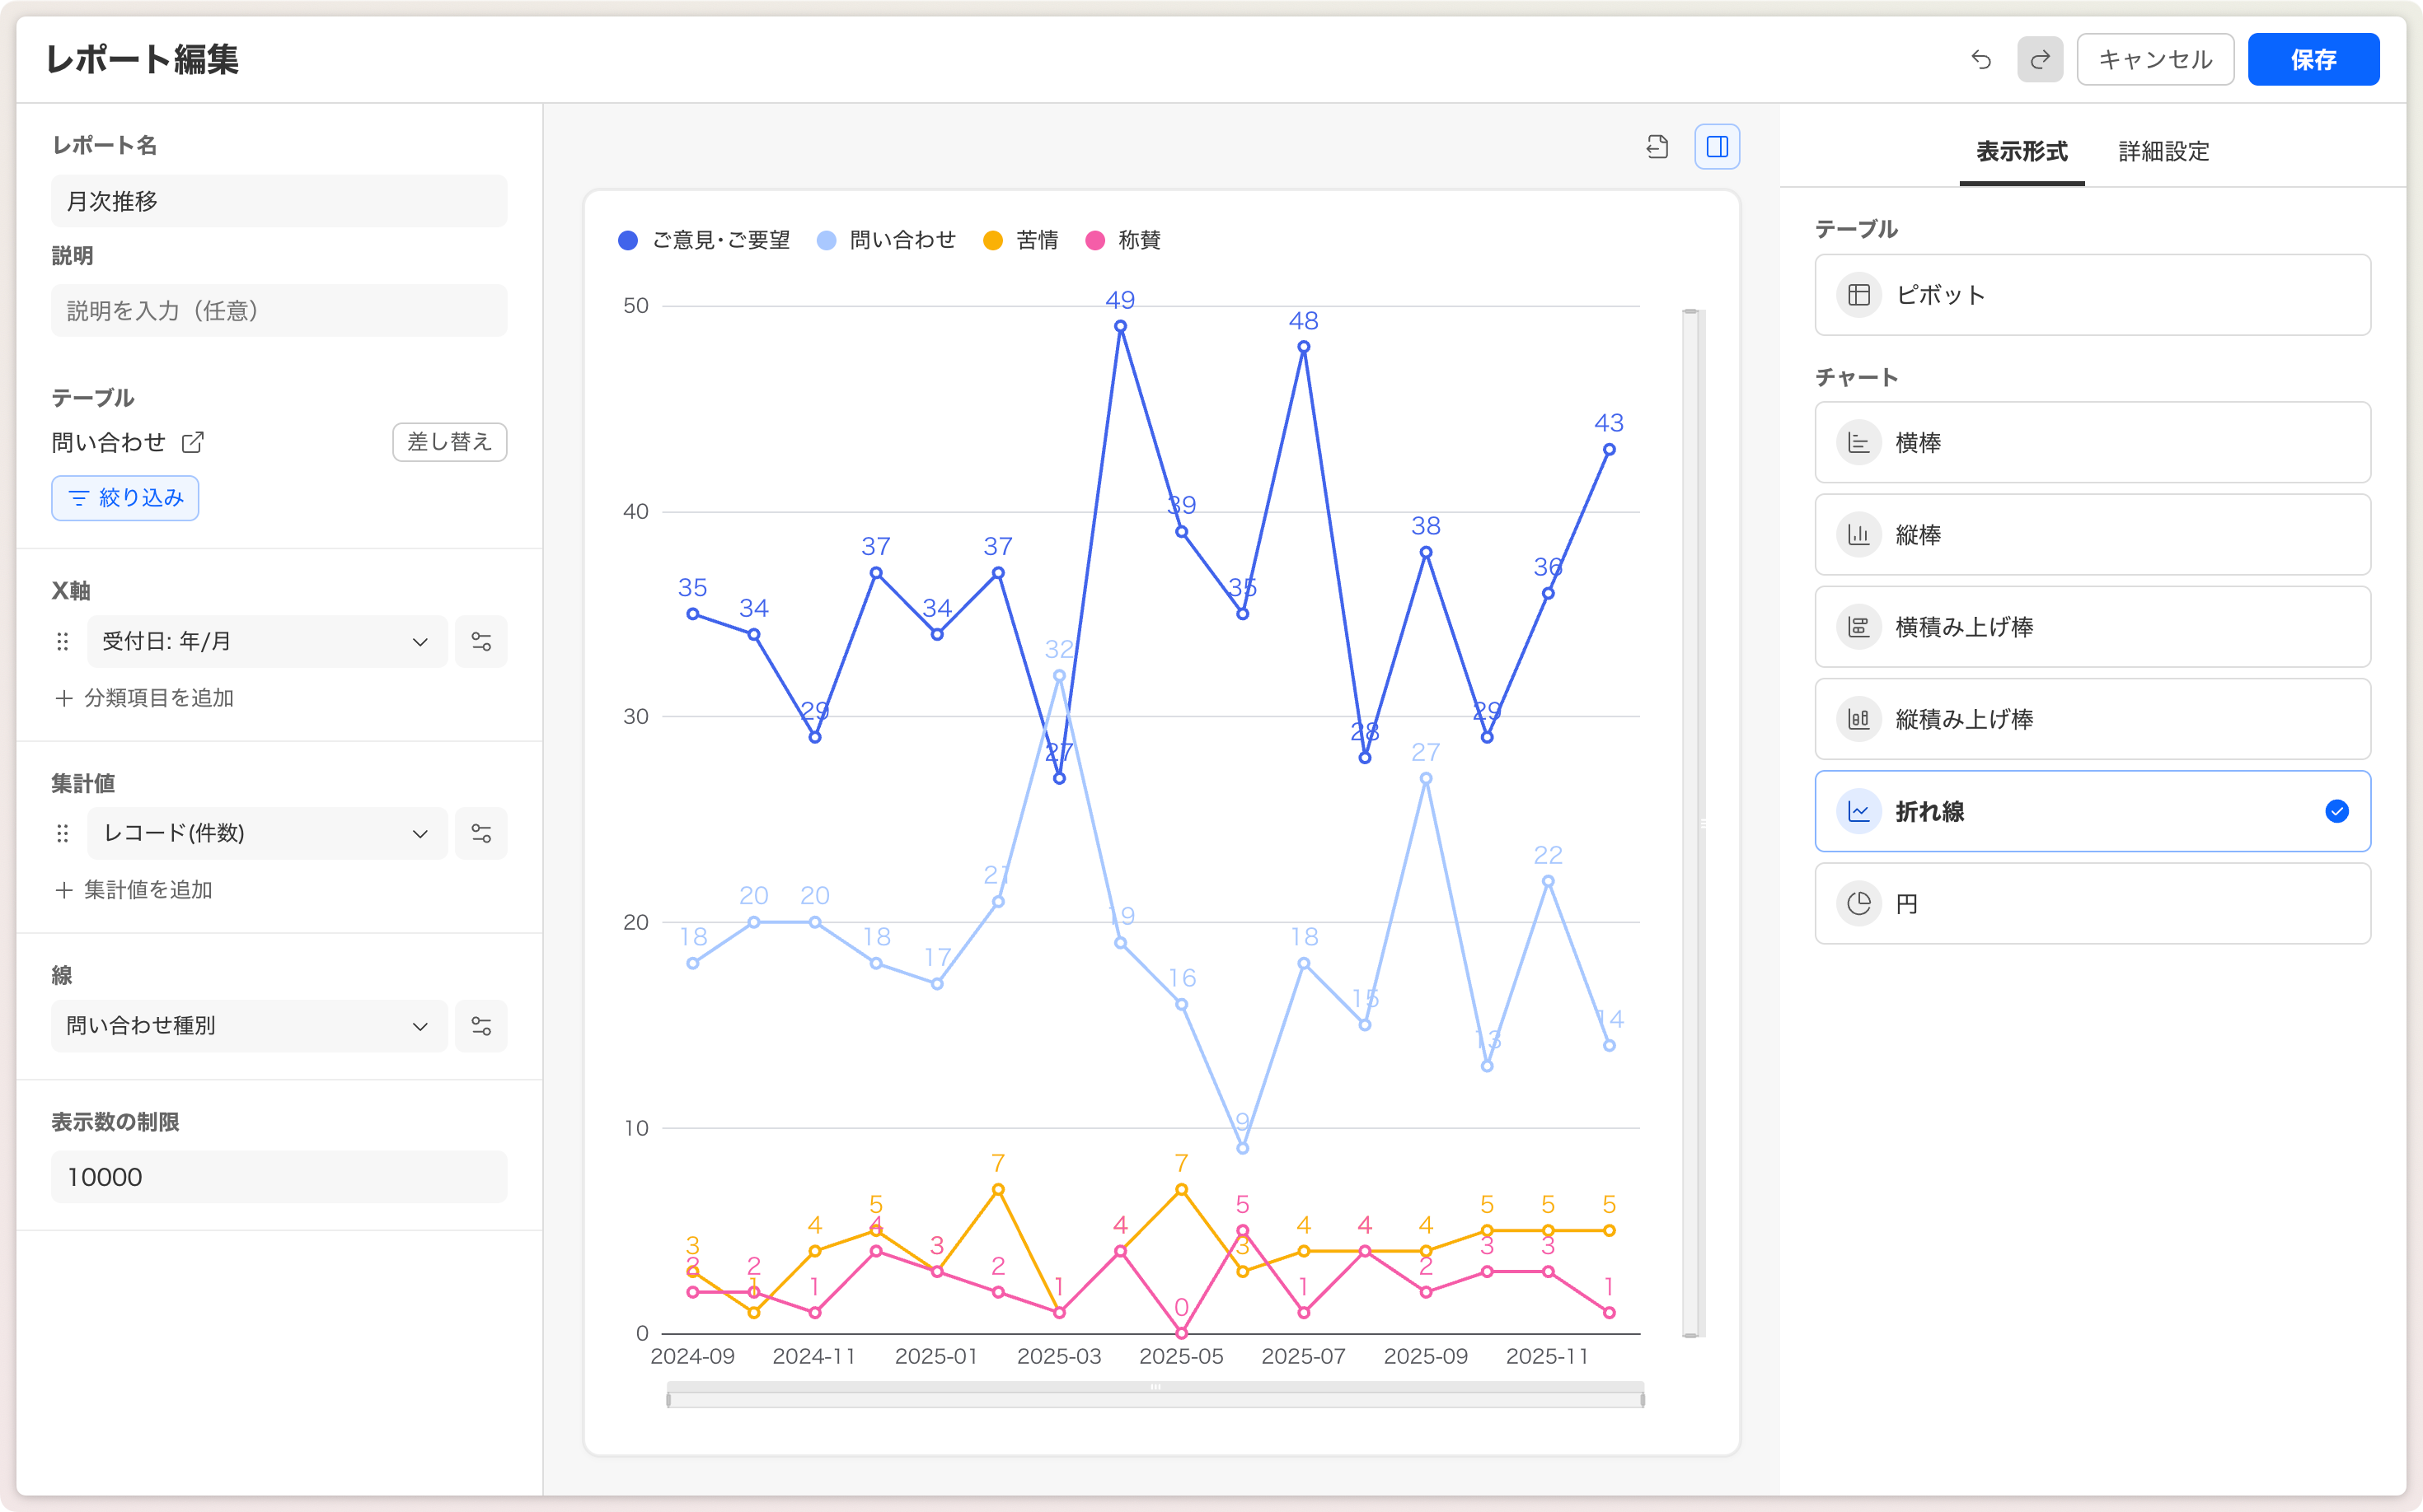The image size is (2423, 1512).
Task: Open the レコード(件数) dropdown
Action: click(x=266, y=833)
